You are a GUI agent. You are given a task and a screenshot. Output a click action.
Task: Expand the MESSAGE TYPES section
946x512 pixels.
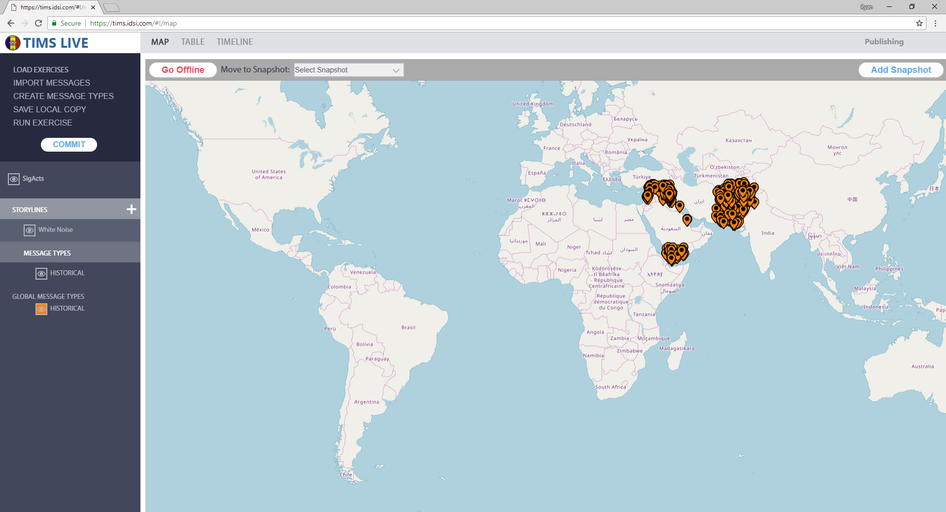(x=47, y=253)
